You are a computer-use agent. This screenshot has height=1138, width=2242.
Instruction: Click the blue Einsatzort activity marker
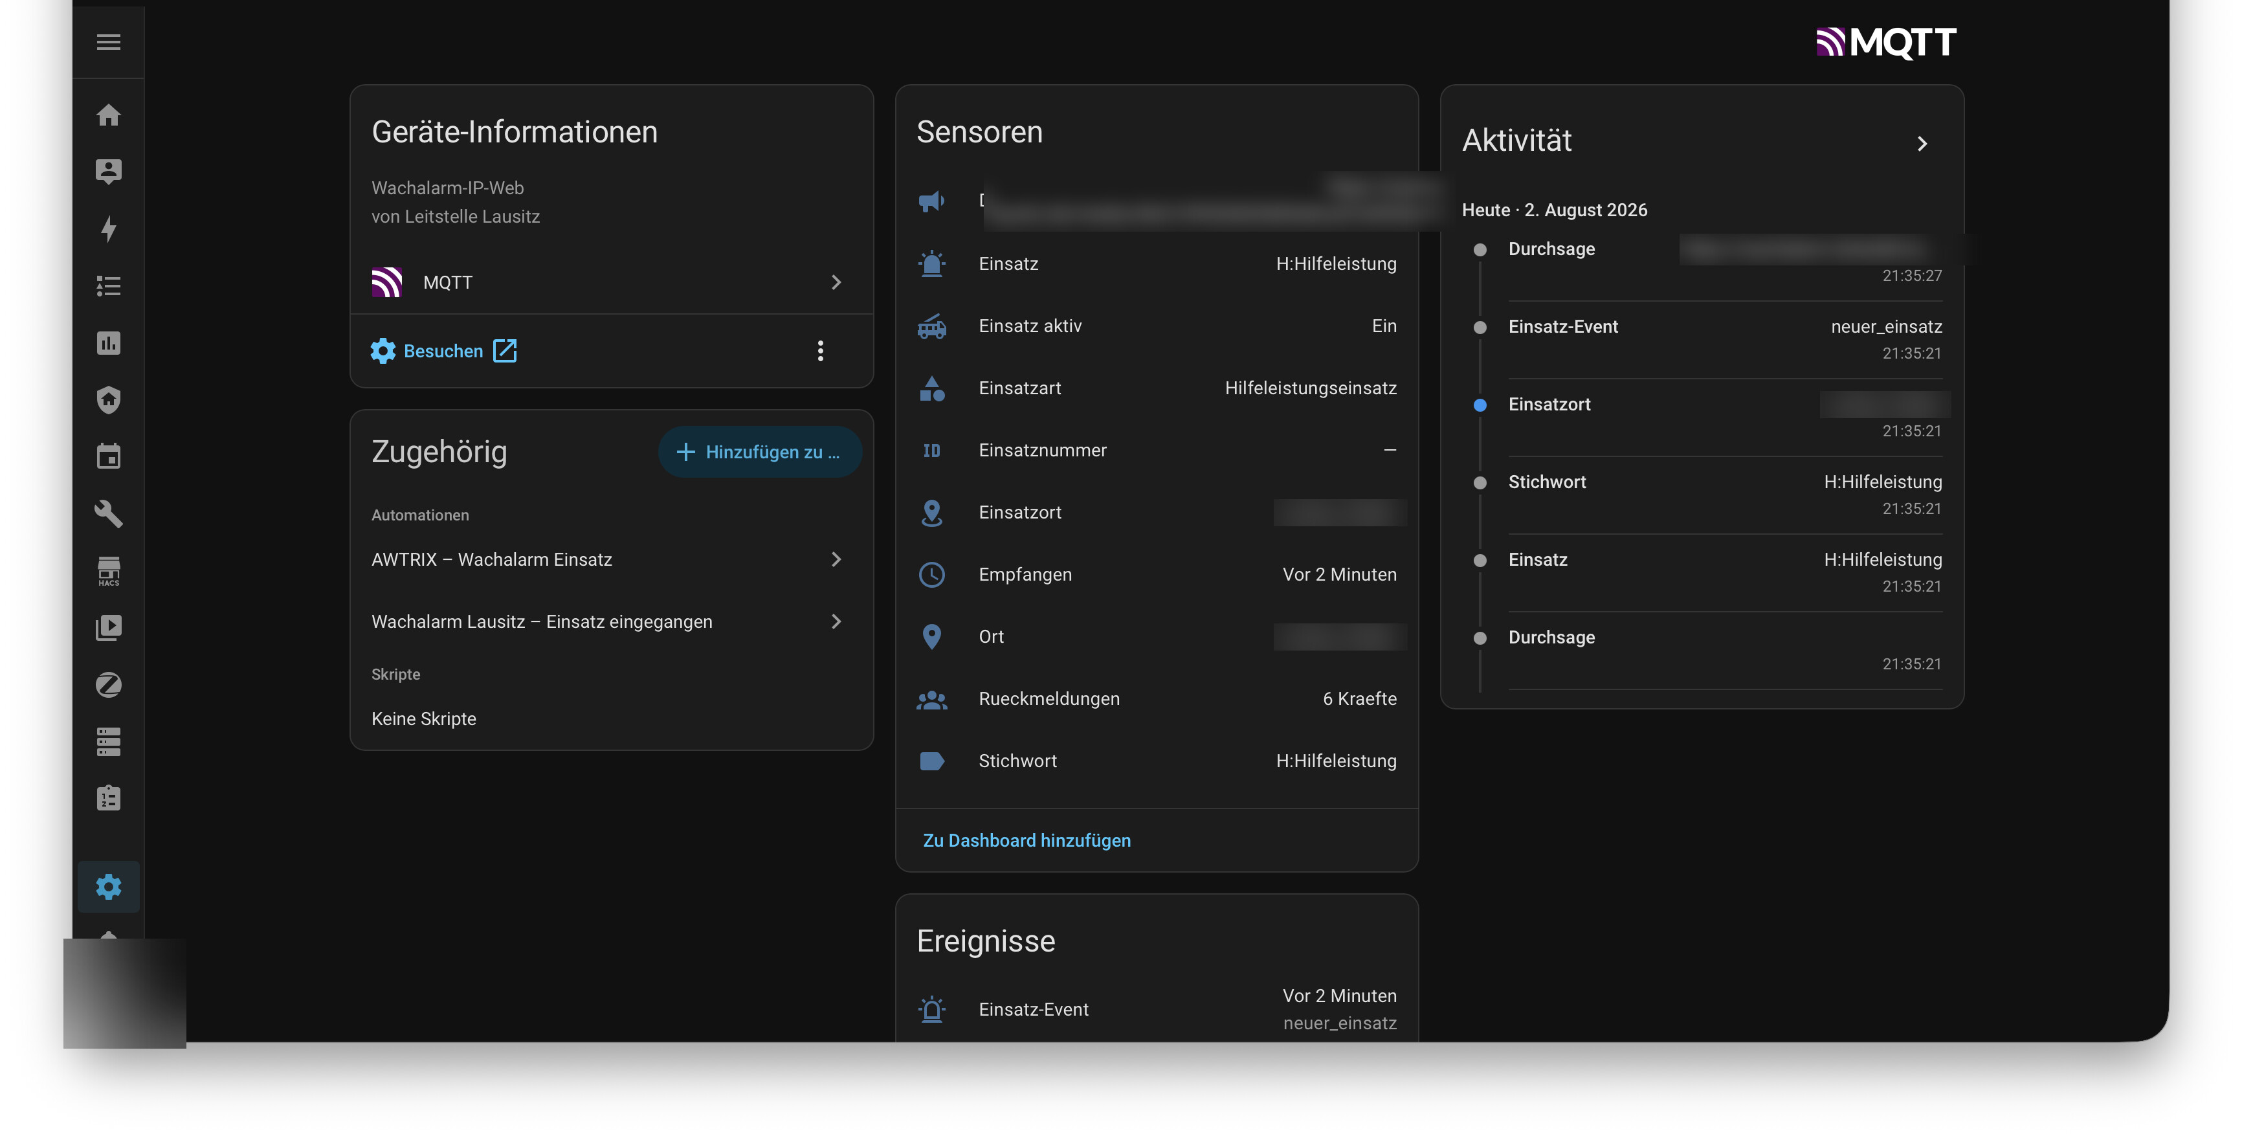[x=1480, y=405]
